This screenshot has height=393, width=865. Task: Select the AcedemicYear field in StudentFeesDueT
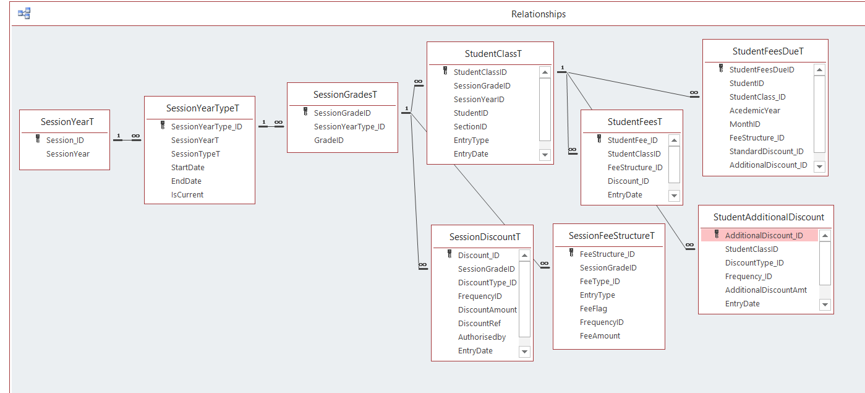[755, 110]
